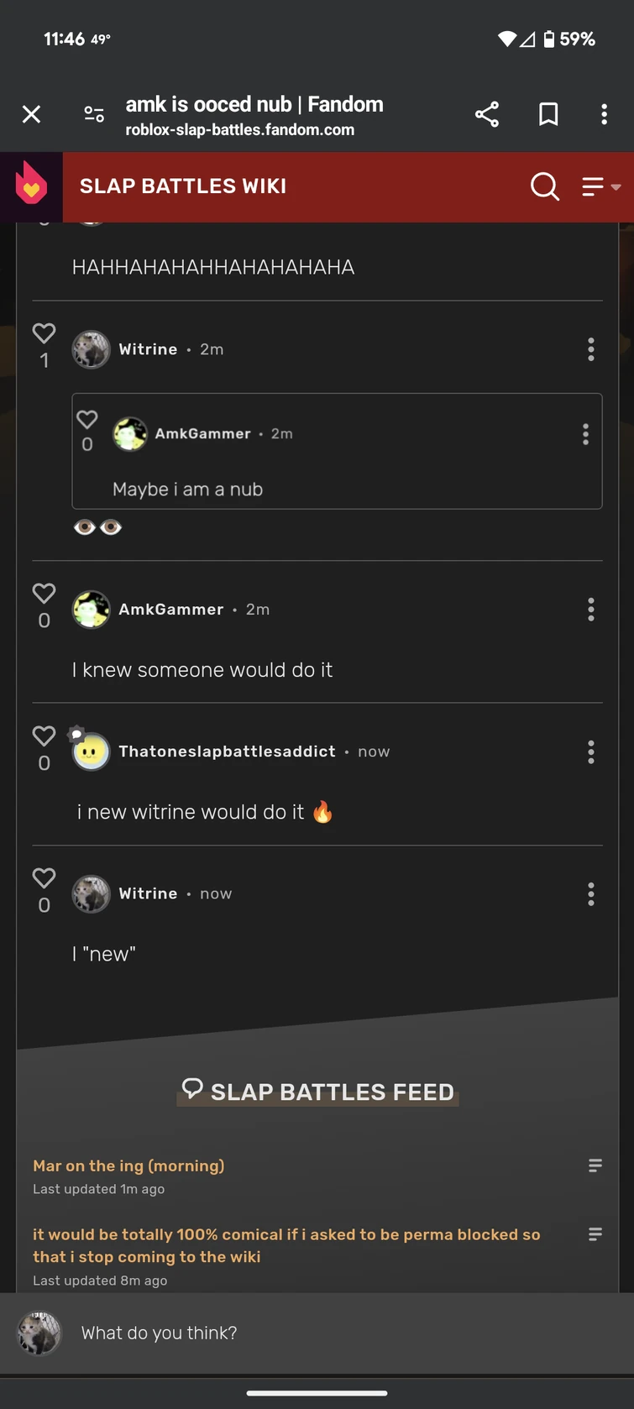Viewport: 634px width, 1409px height.
Task: Like Witrine's reply to AmkGammer
Action: point(44,878)
